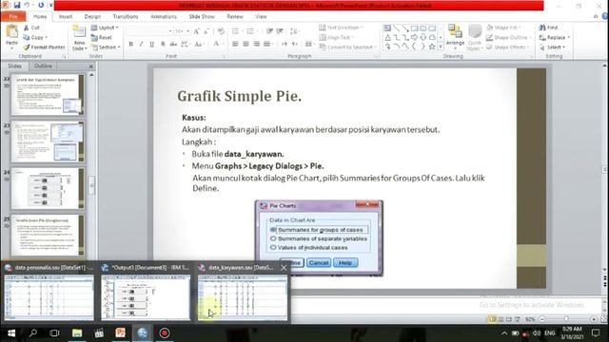Align text to the left
This screenshot has height=342, width=609.
click(x=235, y=45)
